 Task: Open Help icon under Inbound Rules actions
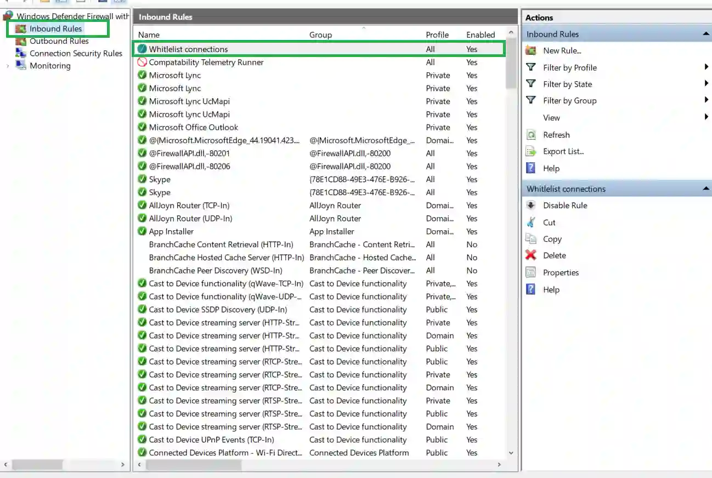(530, 168)
